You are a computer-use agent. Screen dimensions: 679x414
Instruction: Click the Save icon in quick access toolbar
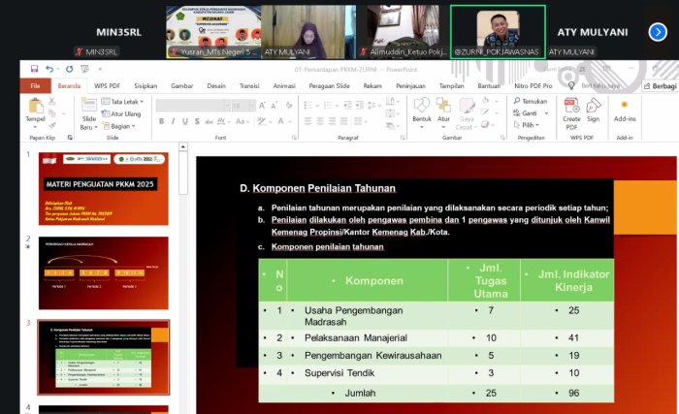click(34, 69)
